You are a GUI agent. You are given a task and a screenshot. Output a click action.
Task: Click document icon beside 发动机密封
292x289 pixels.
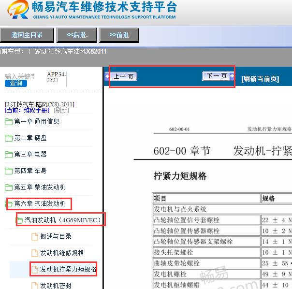[x=35, y=286]
